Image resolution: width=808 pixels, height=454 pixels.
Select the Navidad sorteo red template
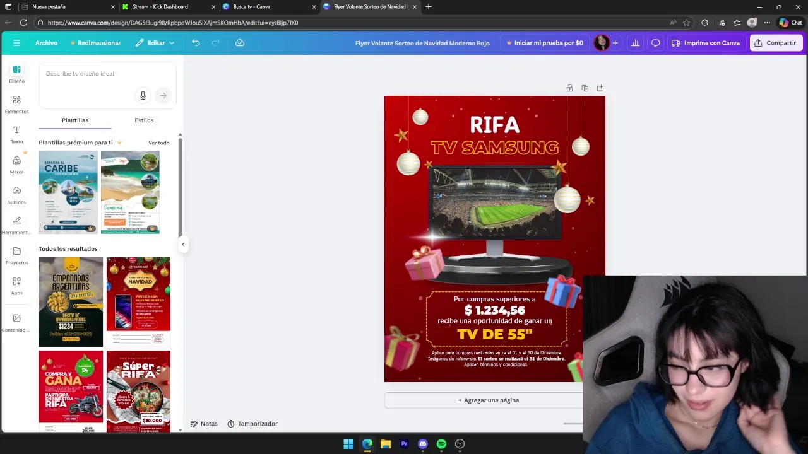tap(138, 301)
